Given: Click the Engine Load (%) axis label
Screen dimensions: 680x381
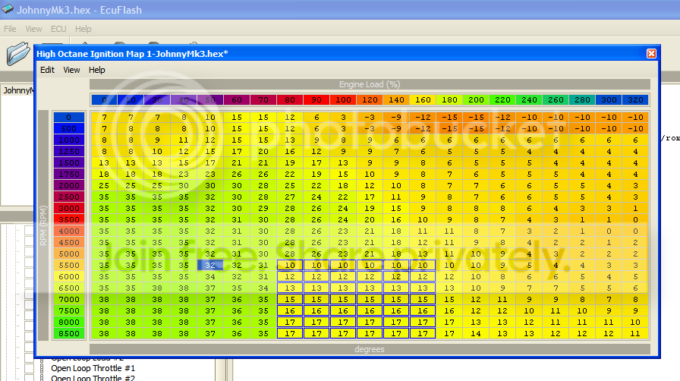Looking at the screenshot, I should tap(370, 84).
